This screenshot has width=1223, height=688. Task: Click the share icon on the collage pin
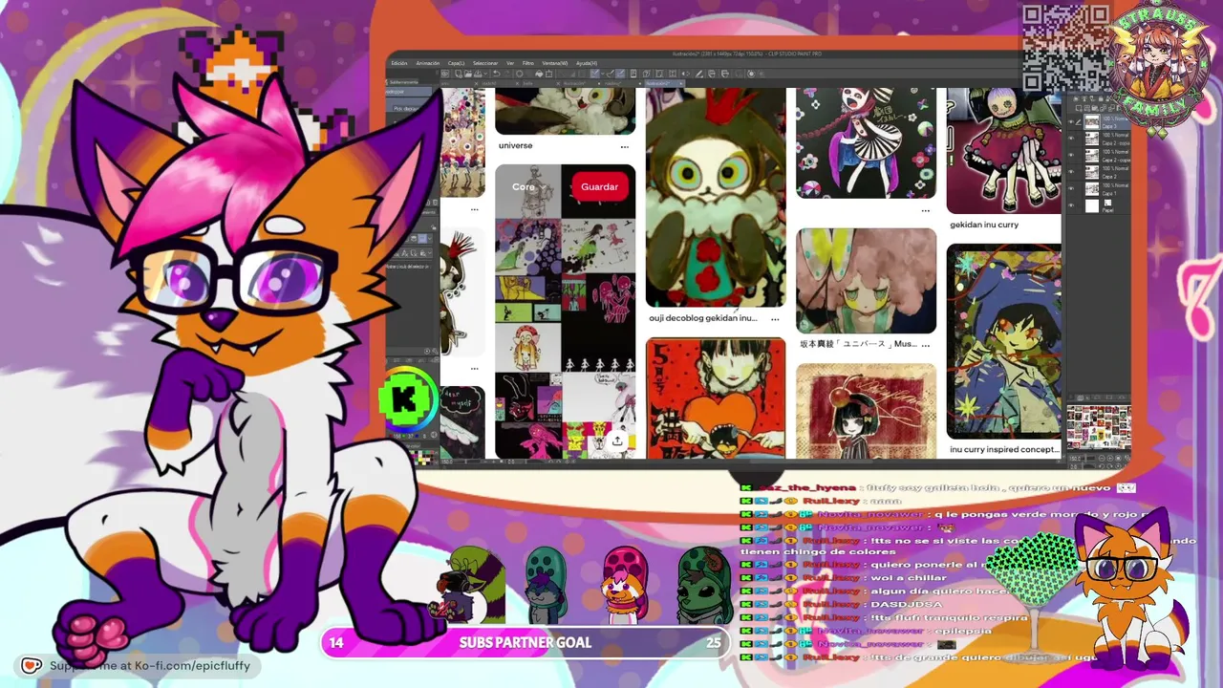tap(616, 441)
